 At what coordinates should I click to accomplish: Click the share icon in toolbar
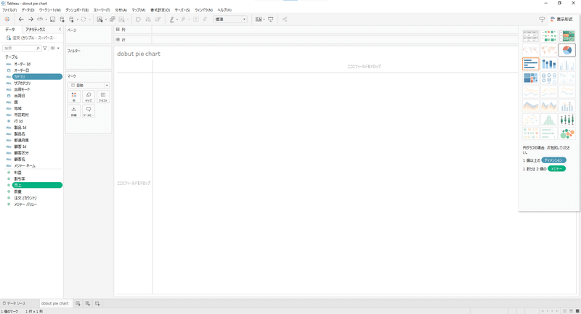(285, 20)
